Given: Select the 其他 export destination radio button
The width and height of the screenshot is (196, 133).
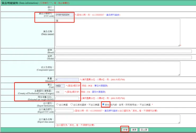Looking at the screenshot, I should (103, 104).
